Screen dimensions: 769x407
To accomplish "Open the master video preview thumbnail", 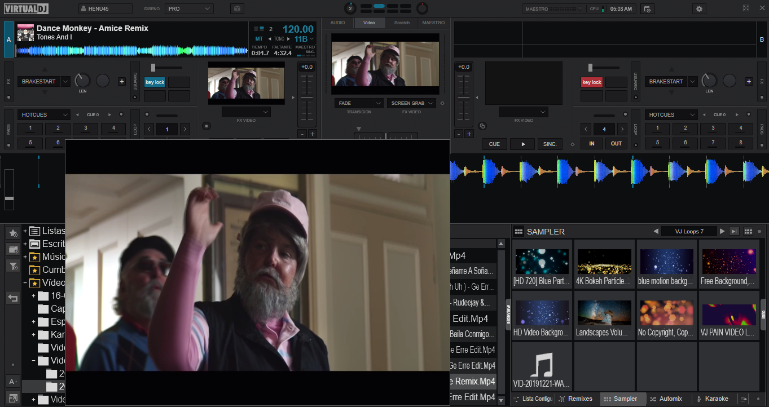I will pos(385,64).
